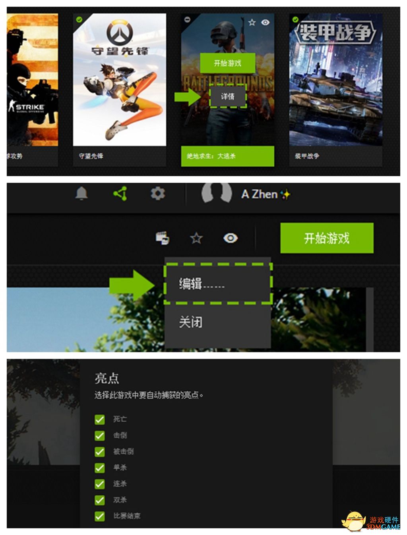Image resolution: width=407 pixels, height=535 pixels.
Task: Select 编辑...... from the dropdown menu
Action: pos(218,283)
